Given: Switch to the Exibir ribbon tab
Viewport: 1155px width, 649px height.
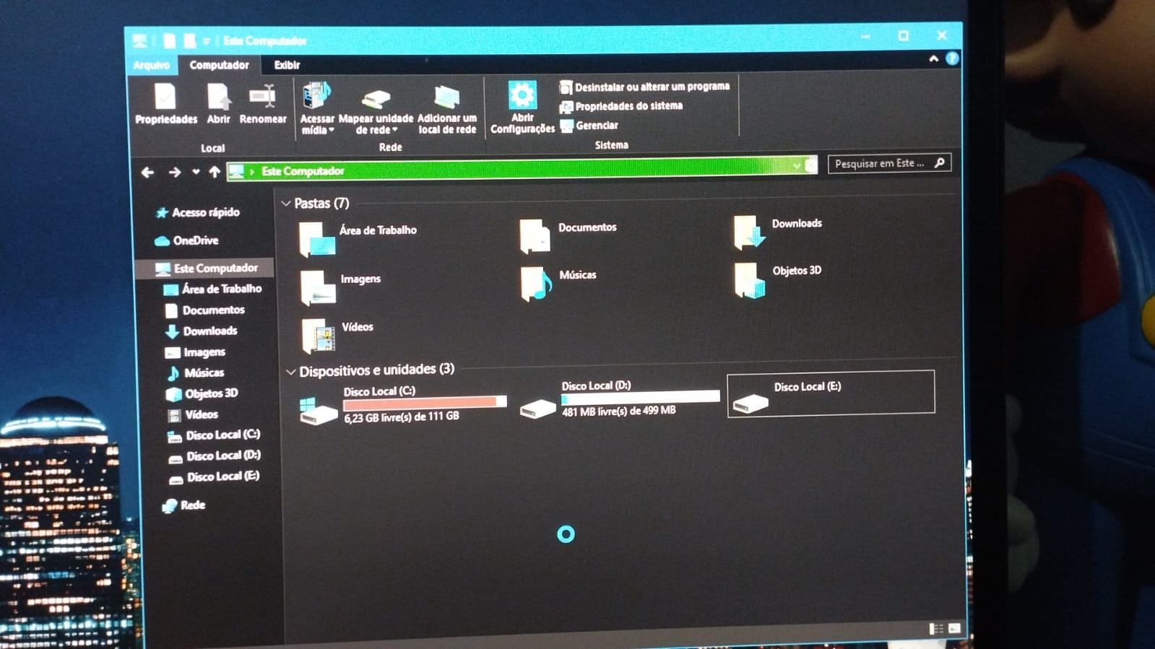Looking at the screenshot, I should 287,65.
